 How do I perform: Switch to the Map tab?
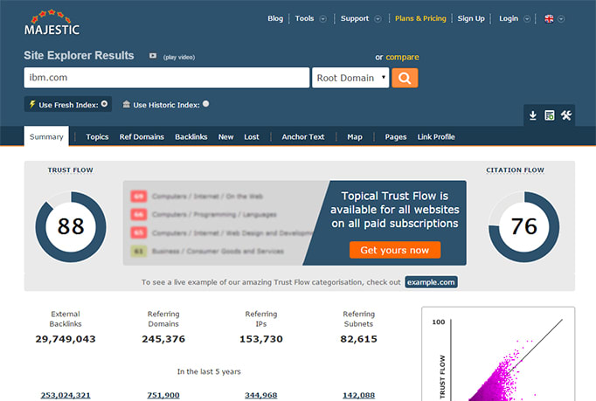coord(355,137)
